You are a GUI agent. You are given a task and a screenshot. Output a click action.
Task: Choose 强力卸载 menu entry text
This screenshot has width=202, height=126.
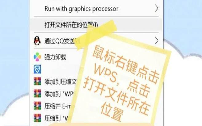click(x=55, y=57)
